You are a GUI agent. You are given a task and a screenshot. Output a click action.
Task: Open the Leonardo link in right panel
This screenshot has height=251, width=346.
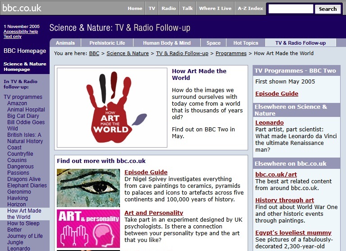pyautogui.click(x=269, y=122)
